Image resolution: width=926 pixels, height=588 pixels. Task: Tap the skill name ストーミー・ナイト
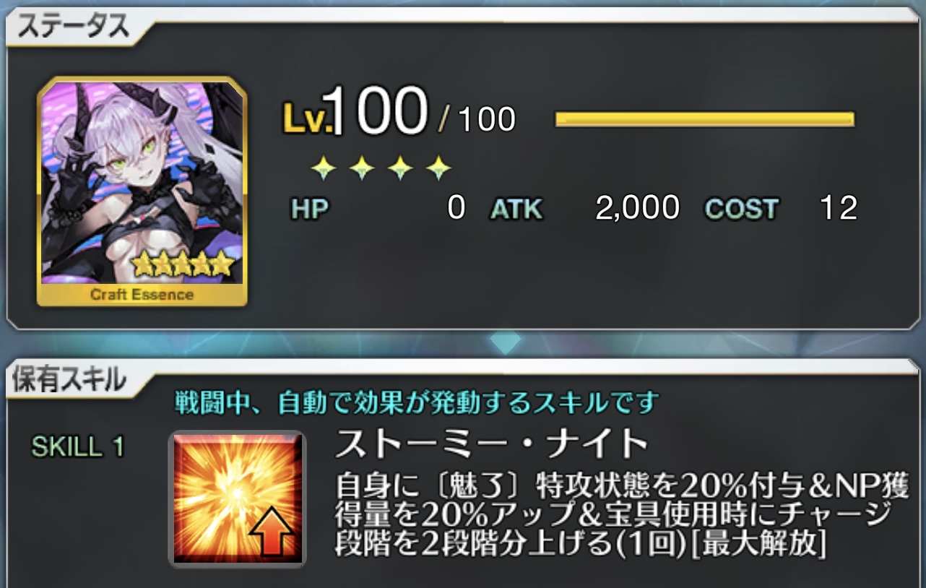tap(491, 444)
